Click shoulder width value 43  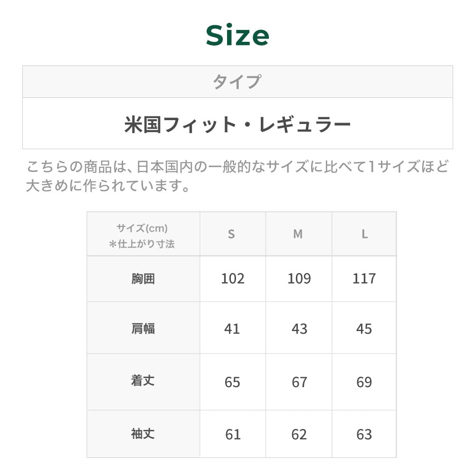(x=299, y=329)
